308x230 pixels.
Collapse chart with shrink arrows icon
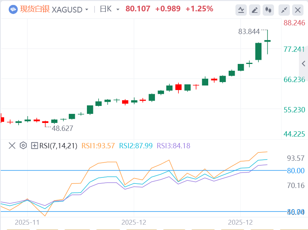[x=284, y=10]
